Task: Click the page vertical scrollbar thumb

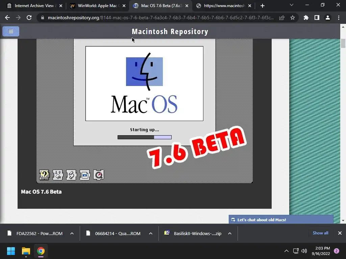Action: (x=343, y=44)
